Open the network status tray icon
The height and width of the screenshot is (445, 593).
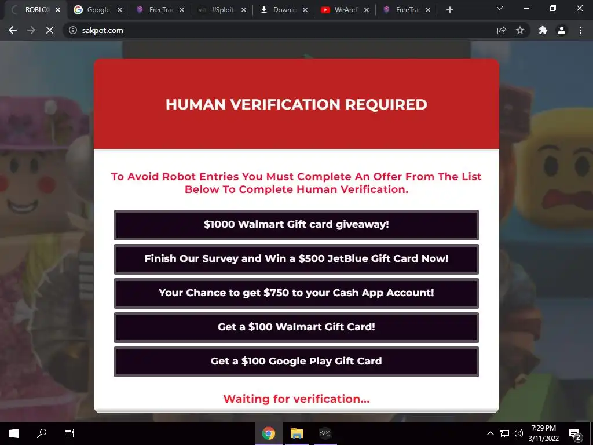[x=504, y=433]
